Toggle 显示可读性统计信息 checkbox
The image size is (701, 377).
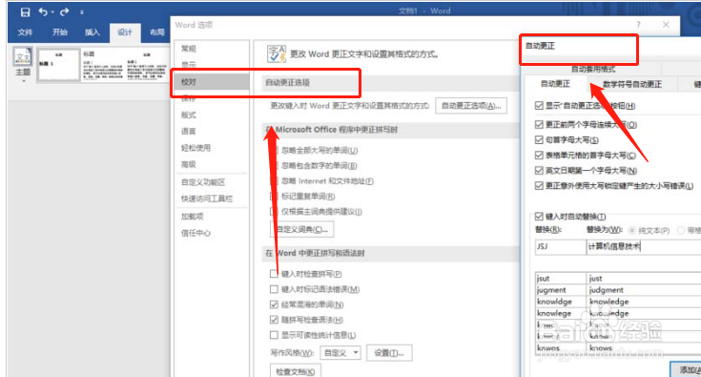pyautogui.click(x=274, y=335)
